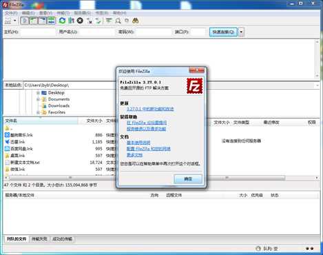Image resolution: width=323 pixels, height=255 pixels.
Task: Open the 编辑(E) menu
Action: 28,13
